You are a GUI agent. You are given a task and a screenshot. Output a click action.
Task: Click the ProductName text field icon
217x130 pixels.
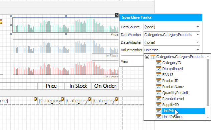159,87
